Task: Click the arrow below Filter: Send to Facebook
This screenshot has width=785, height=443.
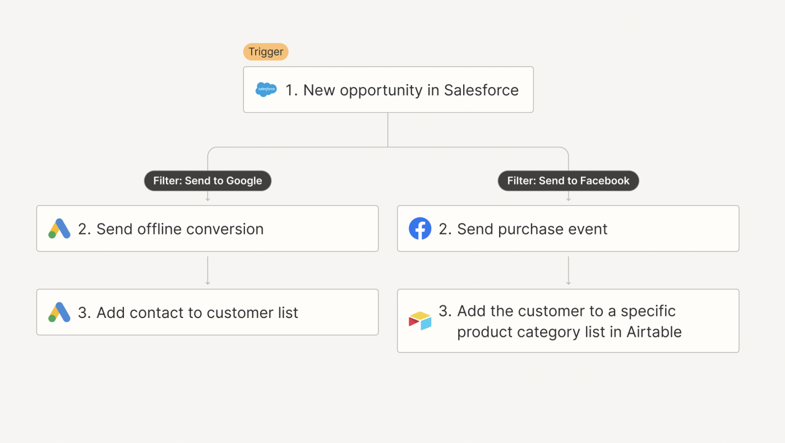Action: tap(569, 197)
